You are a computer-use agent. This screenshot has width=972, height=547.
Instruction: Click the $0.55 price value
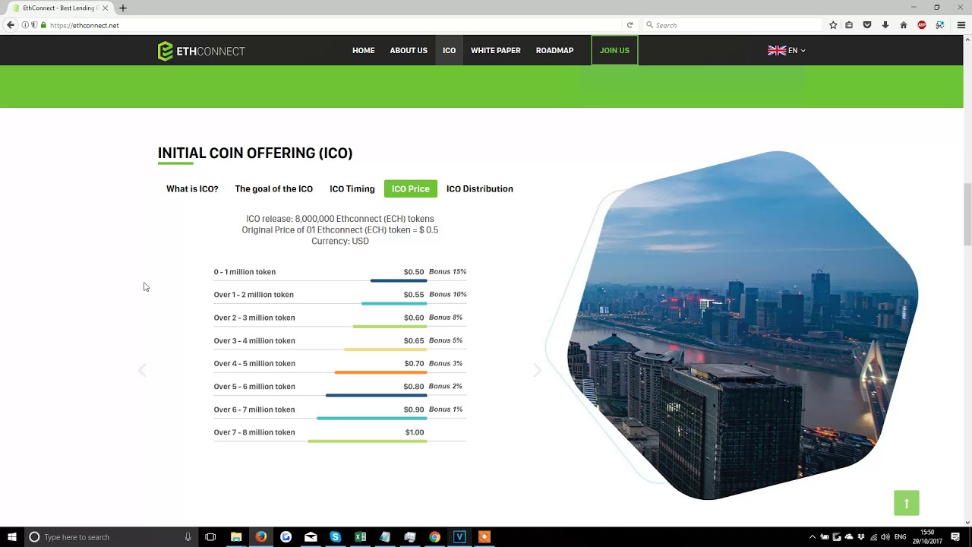(x=414, y=295)
